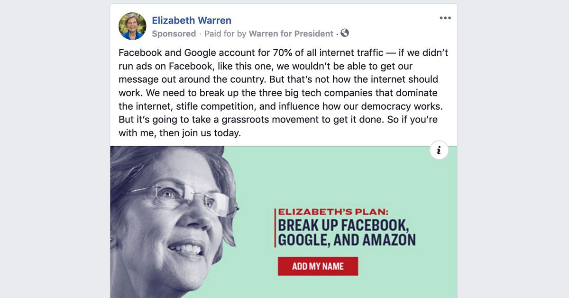Open the ellipsis menu in the top-right corner
The height and width of the screenshot is (298, 569).
445,18
